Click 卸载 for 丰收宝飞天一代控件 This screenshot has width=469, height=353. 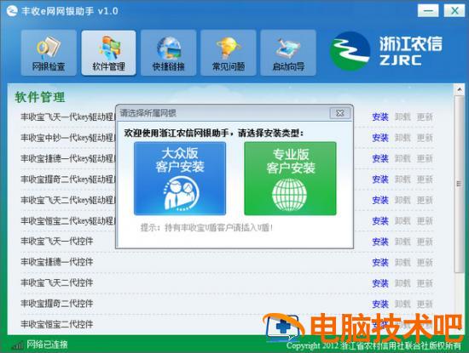402,242
